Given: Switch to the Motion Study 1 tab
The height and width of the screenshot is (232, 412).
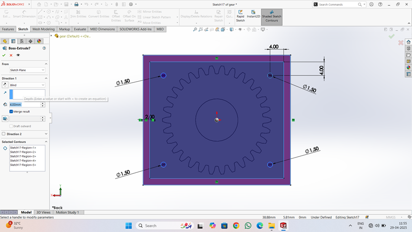Looking at the screenshot, I should click(x=67, y=212).
